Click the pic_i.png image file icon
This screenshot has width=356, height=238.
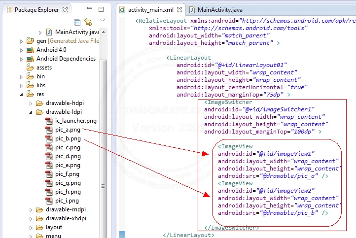[49, 201]
